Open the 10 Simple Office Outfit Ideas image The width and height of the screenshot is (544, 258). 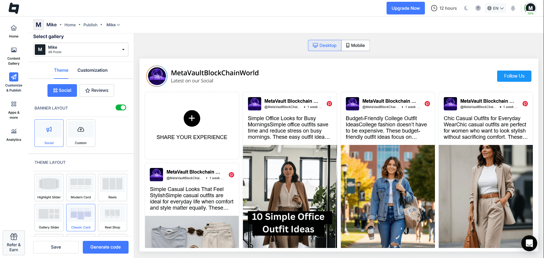[290, 196]
